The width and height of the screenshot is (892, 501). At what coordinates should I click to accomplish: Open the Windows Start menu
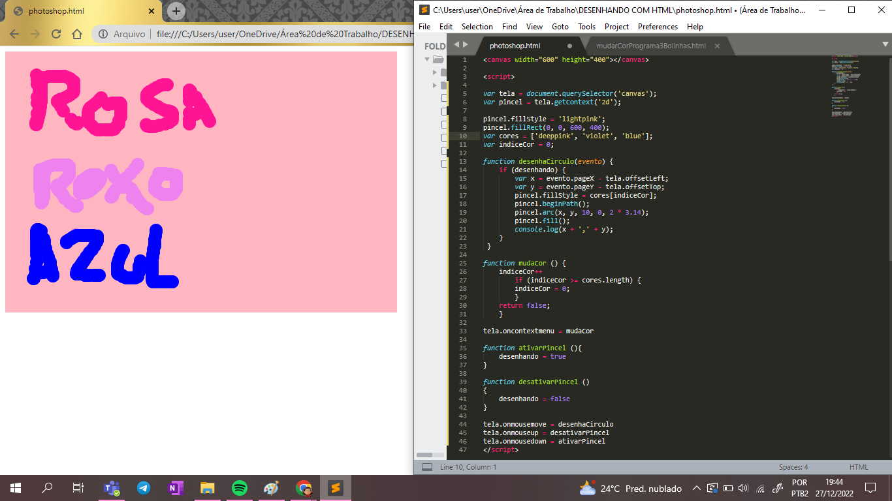click(x=16, y=488)
